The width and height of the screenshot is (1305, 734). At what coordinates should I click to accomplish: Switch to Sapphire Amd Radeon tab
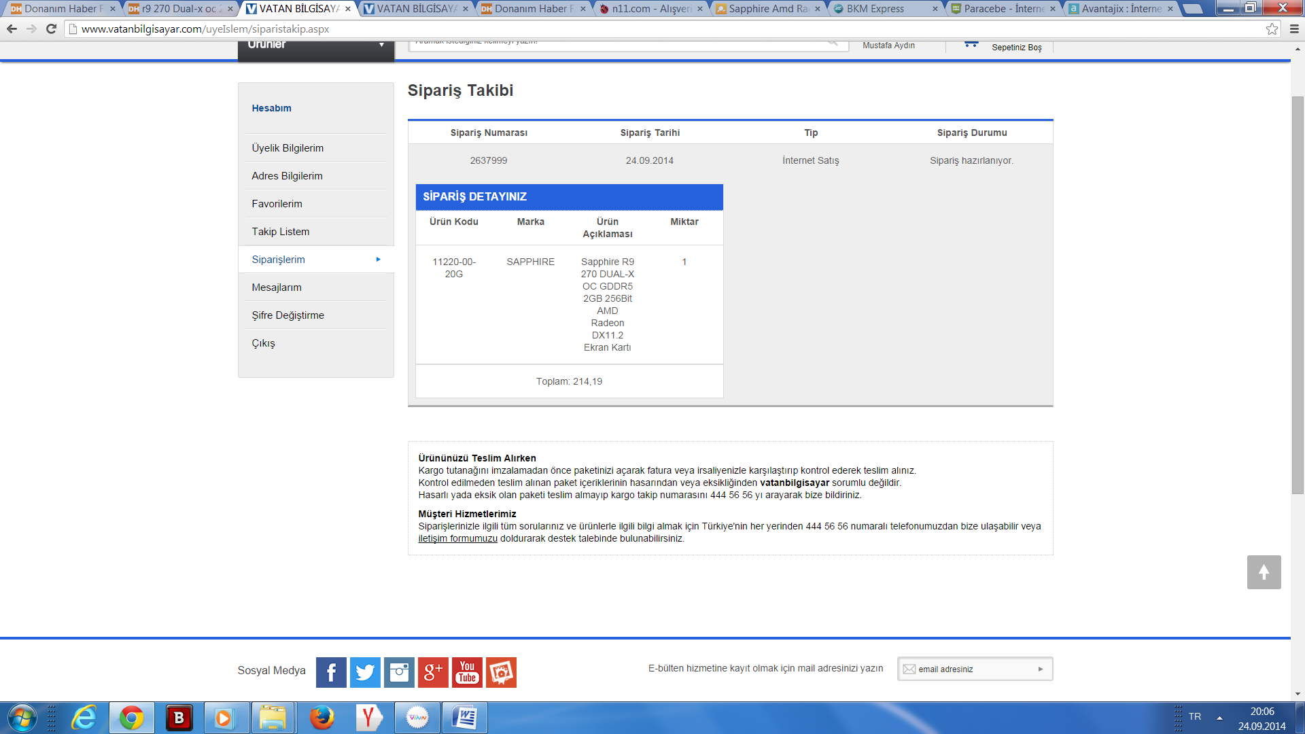[768, 9]
